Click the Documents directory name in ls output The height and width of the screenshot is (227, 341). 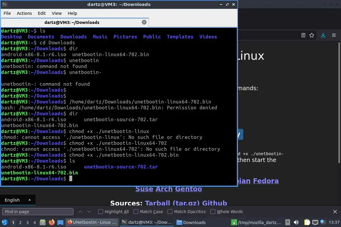[41, 37]
